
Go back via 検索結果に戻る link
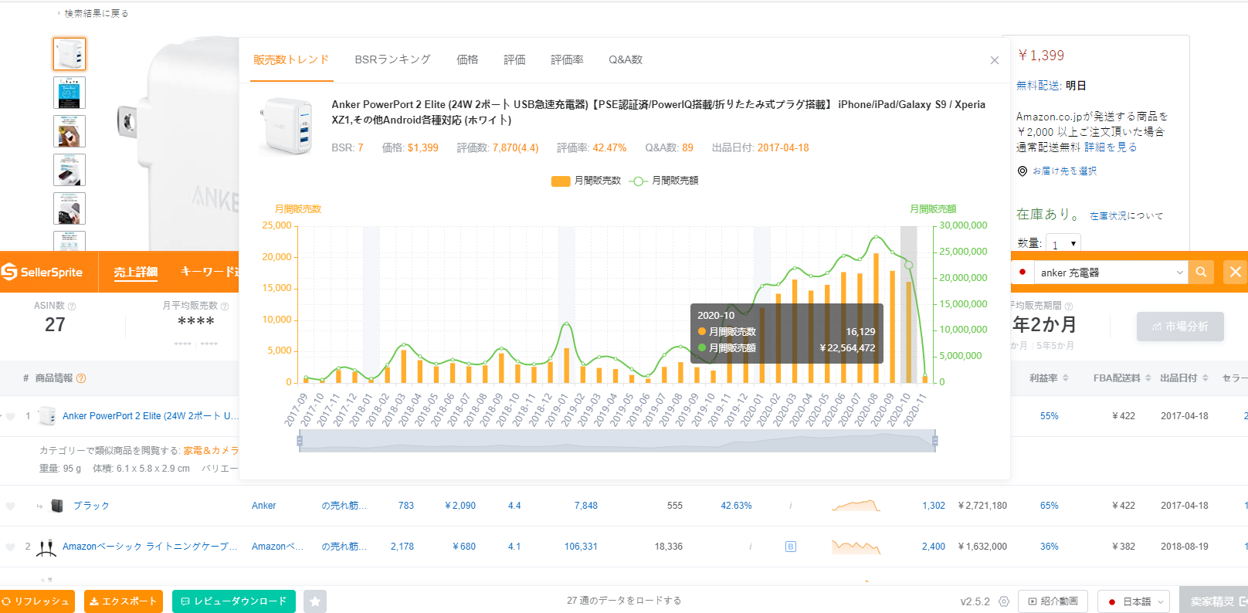[96, 13]
